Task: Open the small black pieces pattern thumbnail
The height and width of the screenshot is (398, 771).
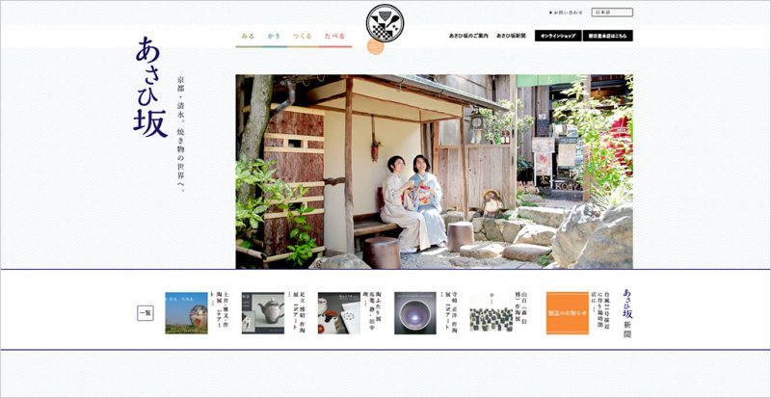Action: pos(491,312)
